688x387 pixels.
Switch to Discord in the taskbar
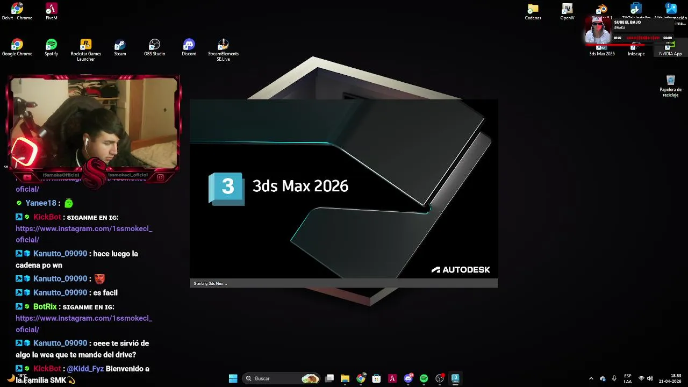[408, 378]
